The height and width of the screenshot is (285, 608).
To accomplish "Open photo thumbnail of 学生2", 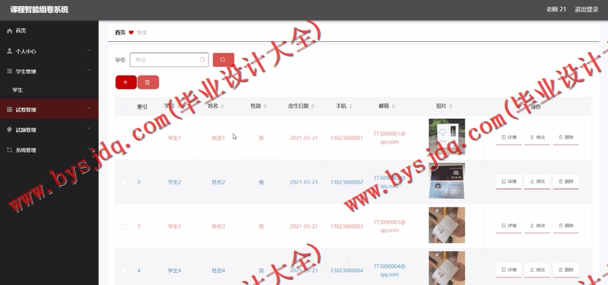I will coord(447,181).
